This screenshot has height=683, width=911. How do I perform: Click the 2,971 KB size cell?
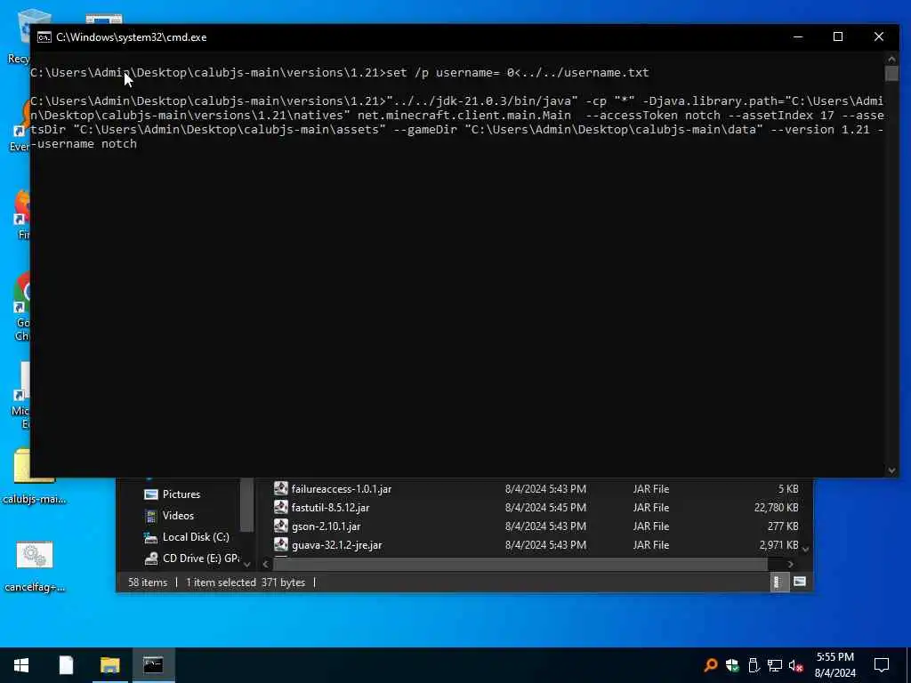(778, 545)
